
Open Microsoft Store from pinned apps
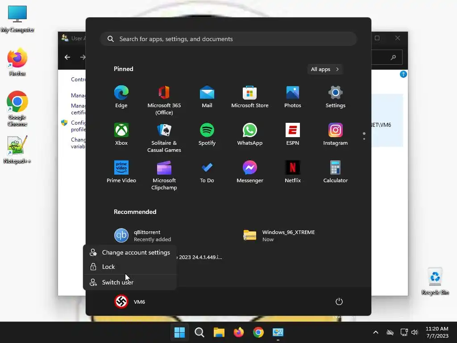[x=250, y=97]
